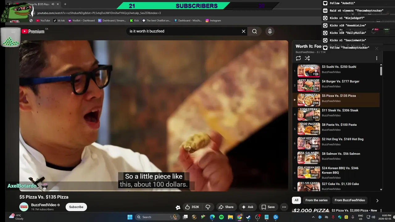Like the video with thumbs up

pyautogui.click(x=192, y=207)
